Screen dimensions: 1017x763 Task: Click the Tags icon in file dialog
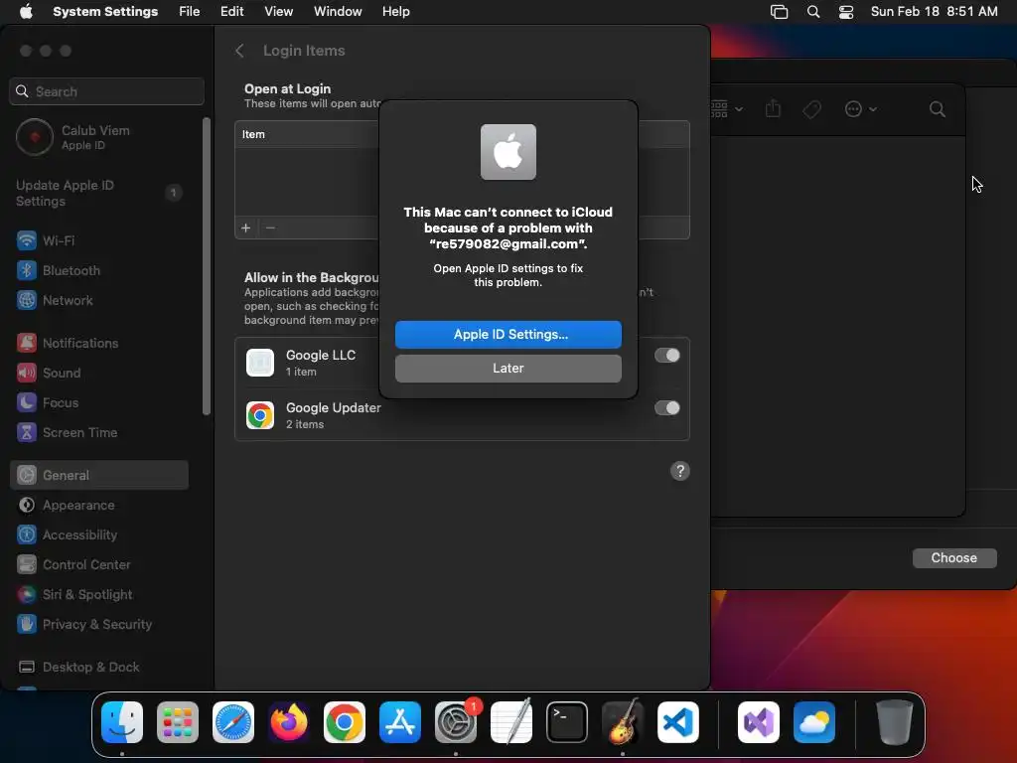pos(812,109)
